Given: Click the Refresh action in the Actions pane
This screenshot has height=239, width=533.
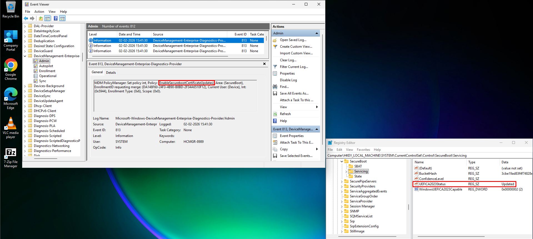Looking at the screenshot, I should [x=285, y=114].
